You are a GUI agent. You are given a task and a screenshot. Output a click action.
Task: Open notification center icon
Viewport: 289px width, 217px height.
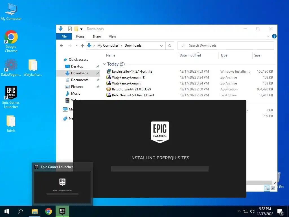280,212
